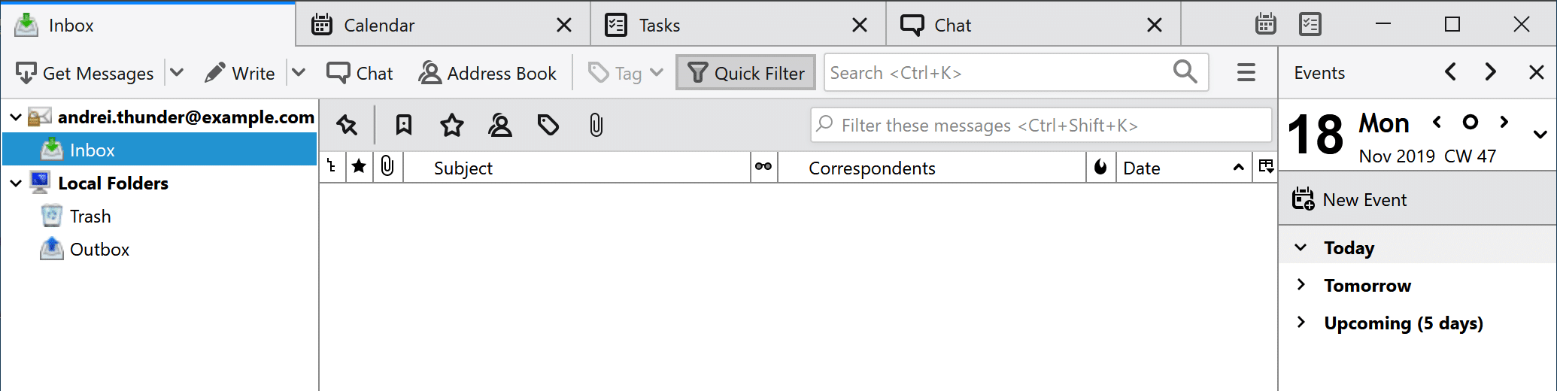Image resolution: width=1557 pixels, height=391 pixels.
Task: Expand the Tomorrow events section
Action: click(x=1301, y=285)
